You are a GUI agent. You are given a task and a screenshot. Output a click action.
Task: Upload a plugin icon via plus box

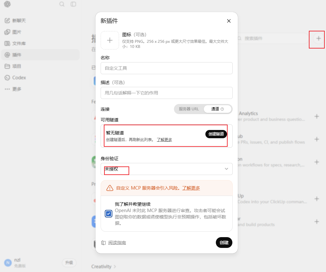(110, 40)
